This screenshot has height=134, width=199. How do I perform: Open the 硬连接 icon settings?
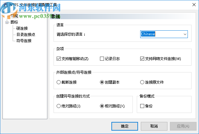click(22, 28)
